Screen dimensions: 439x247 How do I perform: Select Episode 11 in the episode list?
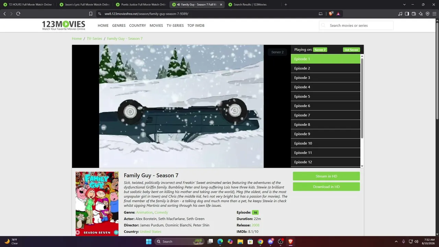[325, 153]
